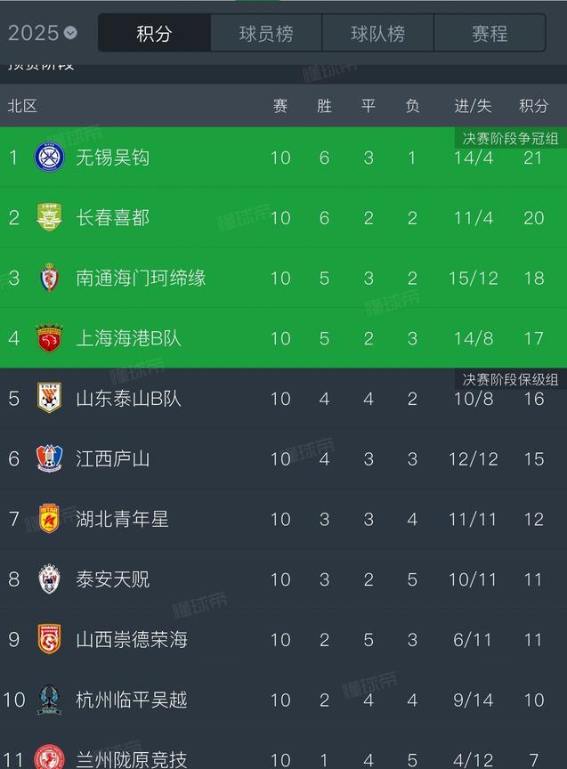The height and width of the screenshot is (769, 567).
Task: Tap the 长春喜都 team logo
Action: tap(49, 217)
